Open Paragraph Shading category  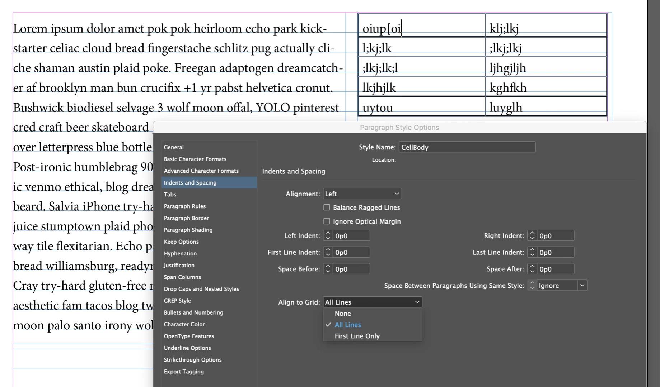click(209, 230)
